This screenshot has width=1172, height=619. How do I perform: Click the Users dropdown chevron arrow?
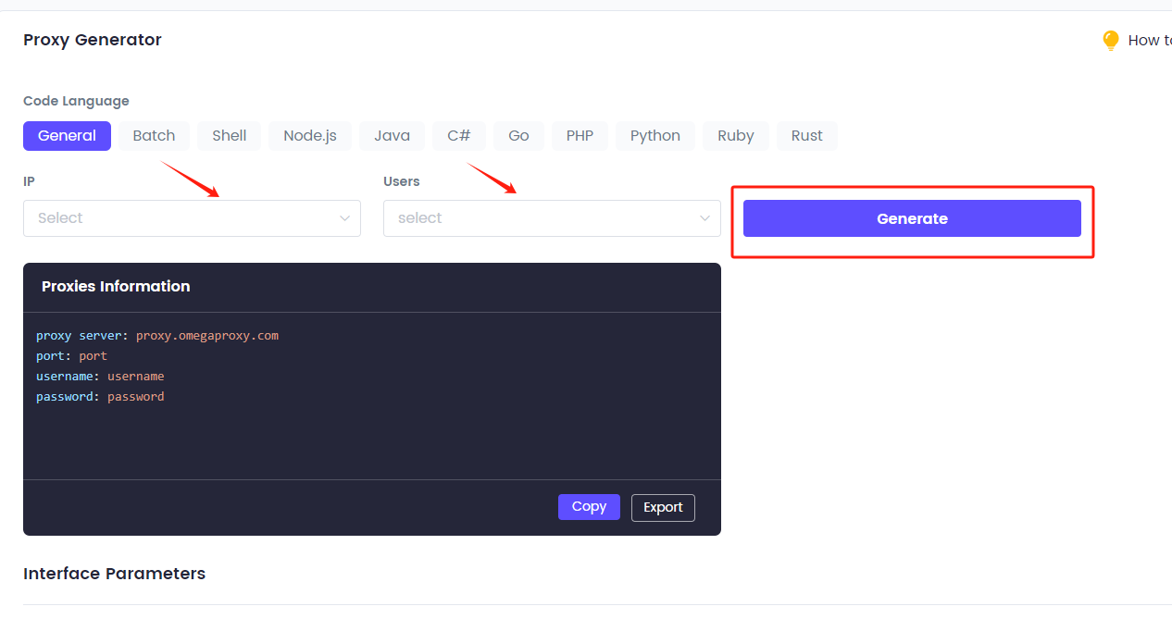pos(704,218)
